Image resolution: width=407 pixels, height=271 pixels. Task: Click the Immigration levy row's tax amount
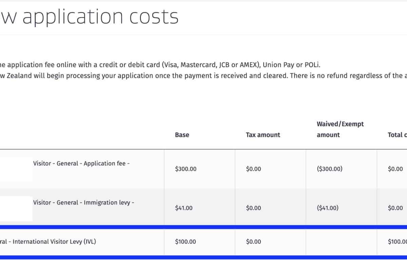pyautogui.click(x=253, y=208)
